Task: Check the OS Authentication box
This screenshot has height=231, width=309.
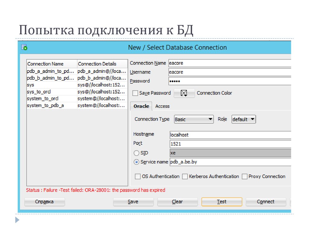Action: [138, 176]
